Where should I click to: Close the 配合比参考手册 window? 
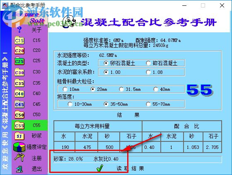click(222, 5)
